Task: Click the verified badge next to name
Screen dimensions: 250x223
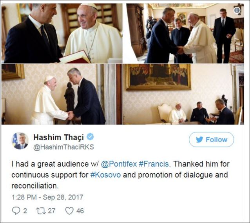Action: click(90, 137)
